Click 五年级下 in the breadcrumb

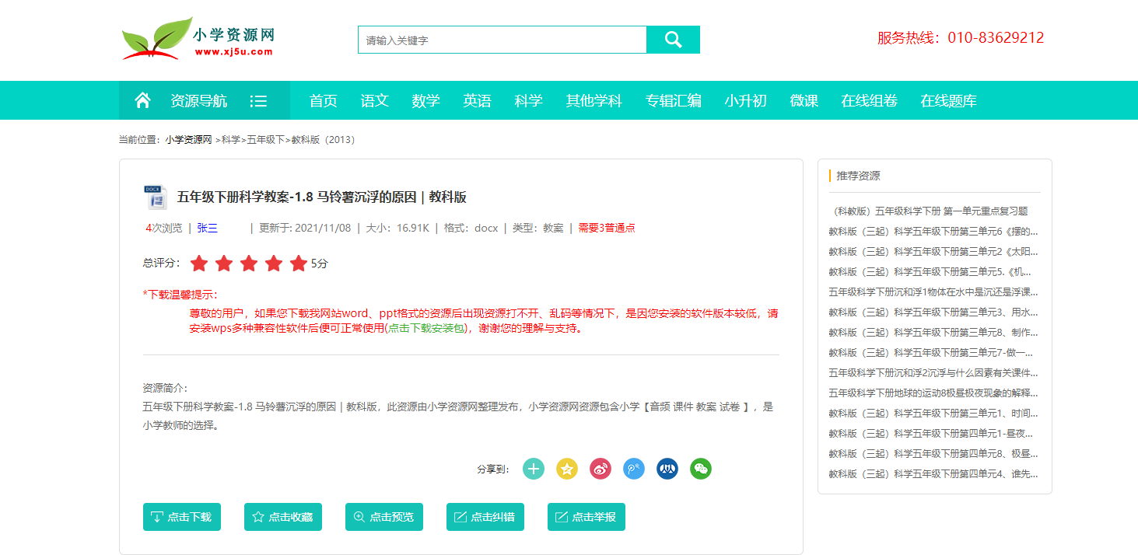266,140
